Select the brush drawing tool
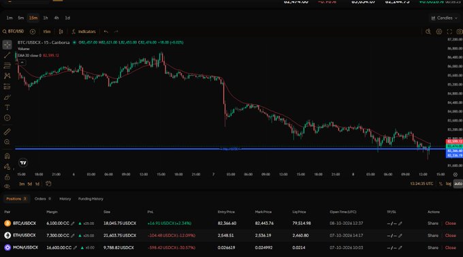The image size is (463, 257). click(x=7, y=97)
